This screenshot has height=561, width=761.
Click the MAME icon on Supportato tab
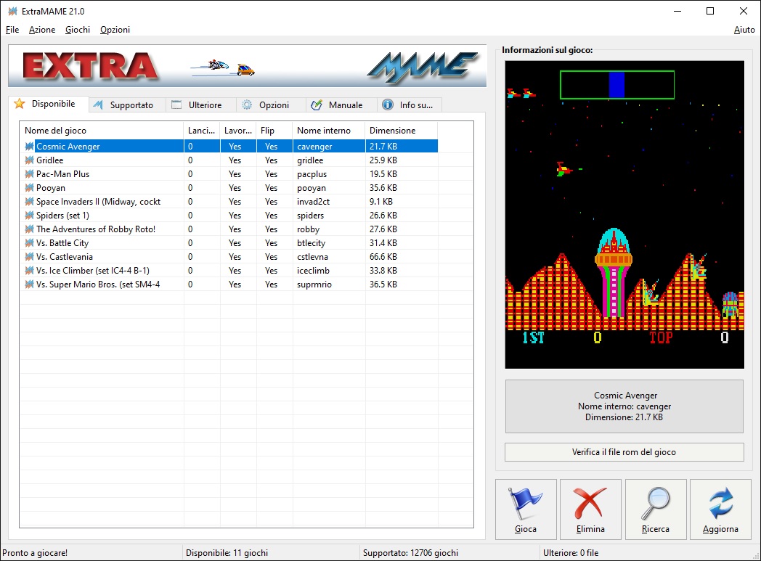pyautogui.click(x=98, y=105)
